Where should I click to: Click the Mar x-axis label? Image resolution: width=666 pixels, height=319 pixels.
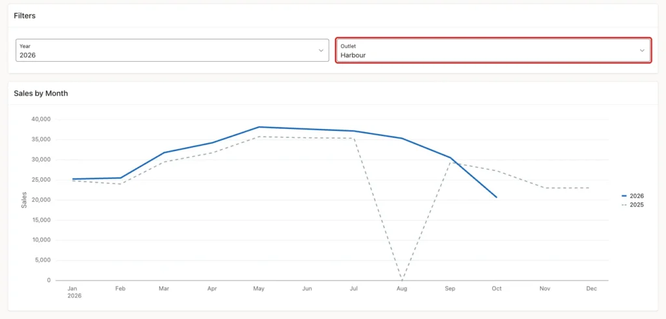[164, 288]
